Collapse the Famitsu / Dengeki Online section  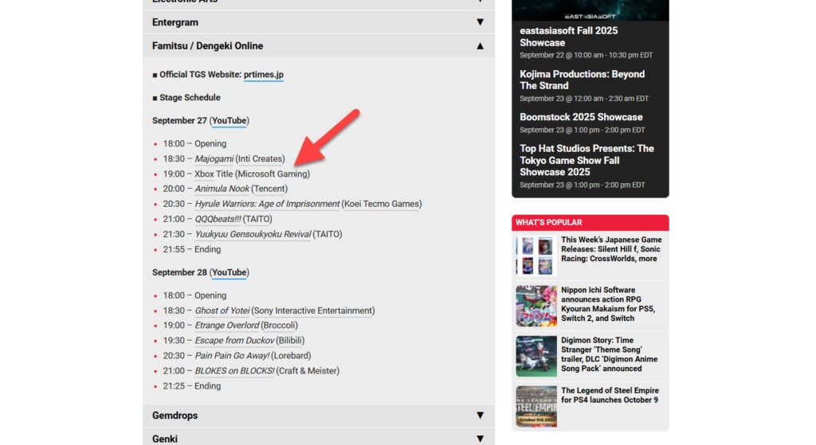480,45
